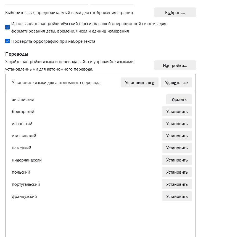This screenshot has width=243, height=237.
Task: Click the Переводы section heading
Action: 17,54
